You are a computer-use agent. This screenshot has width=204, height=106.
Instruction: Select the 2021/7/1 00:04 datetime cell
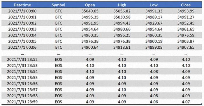[x=22, y=35]
